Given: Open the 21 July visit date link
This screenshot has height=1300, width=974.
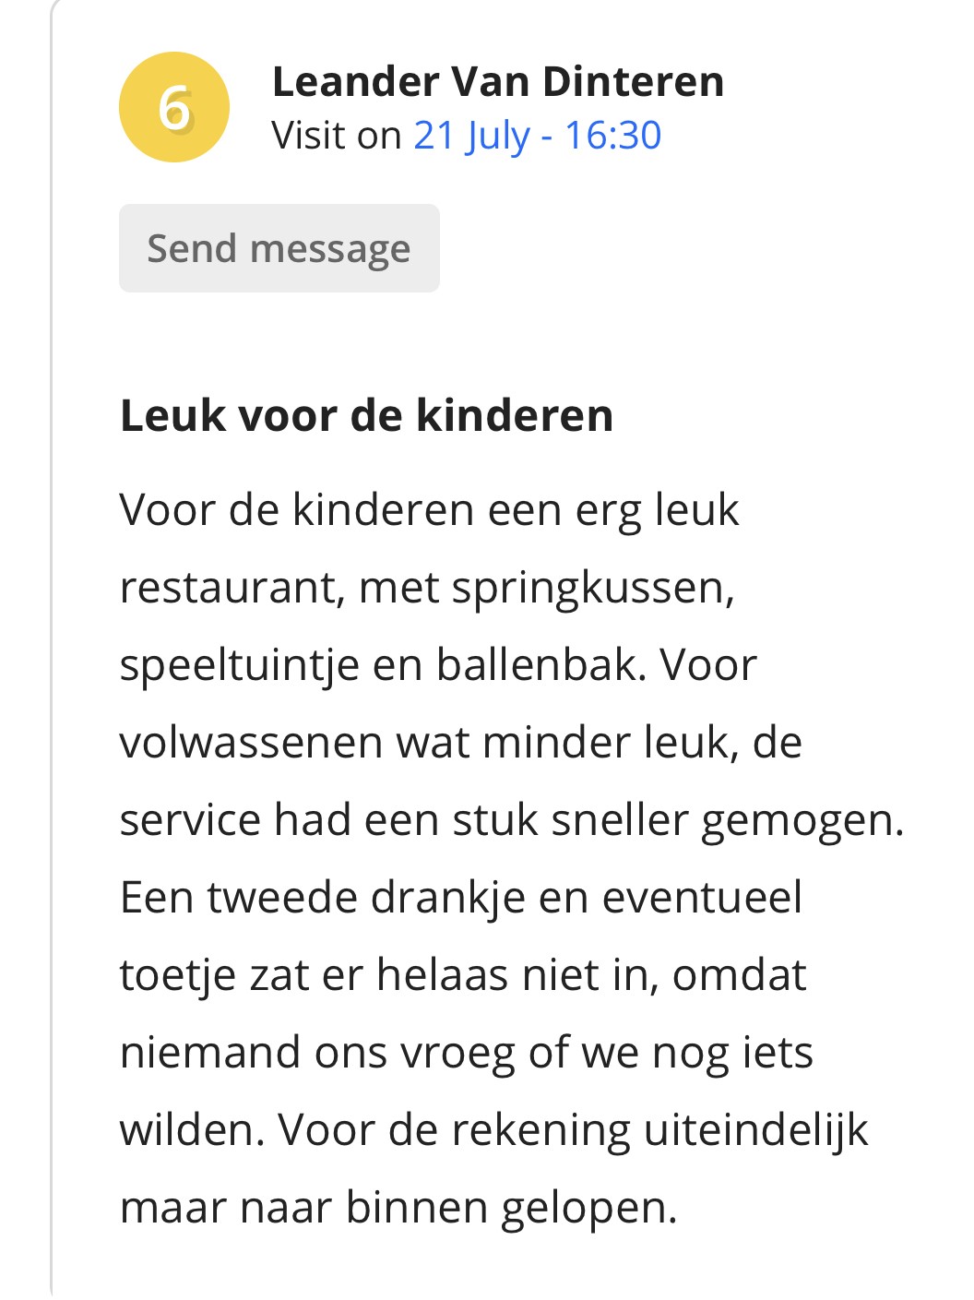Looking at the screenshot, I should [471, 137].
